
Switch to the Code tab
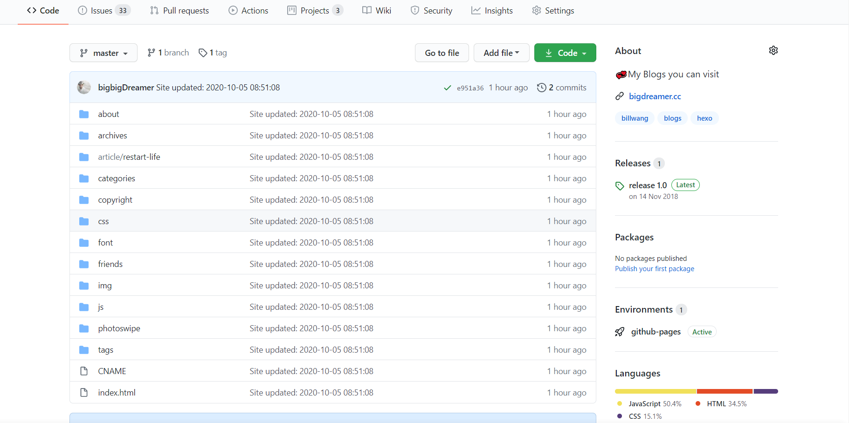pyautogui.click(x=43, y=10)
